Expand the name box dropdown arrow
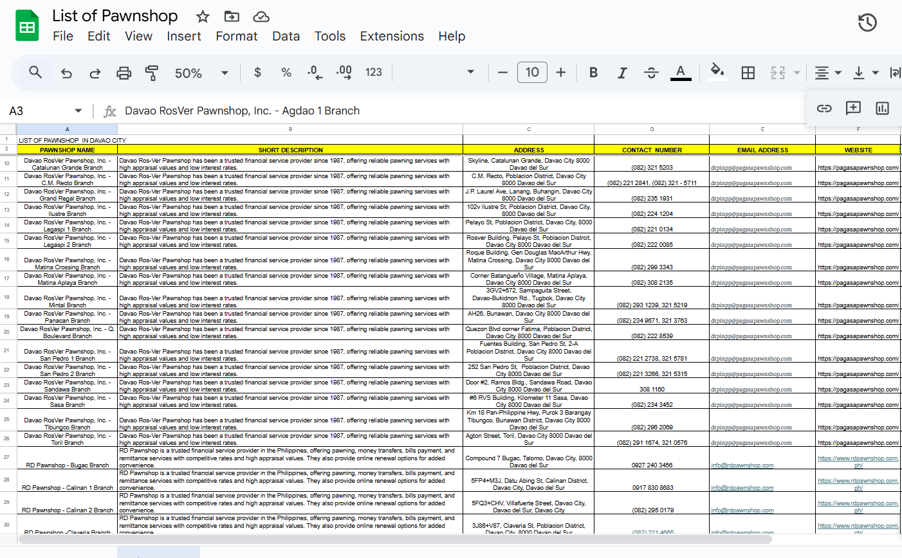 [x=78, y=111]
